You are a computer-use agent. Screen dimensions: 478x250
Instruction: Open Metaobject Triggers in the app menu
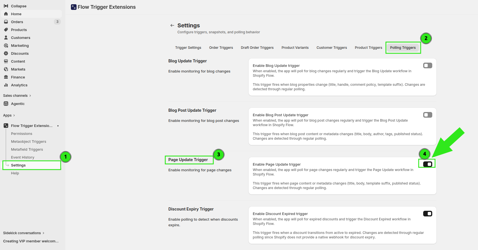click(29, 142)
